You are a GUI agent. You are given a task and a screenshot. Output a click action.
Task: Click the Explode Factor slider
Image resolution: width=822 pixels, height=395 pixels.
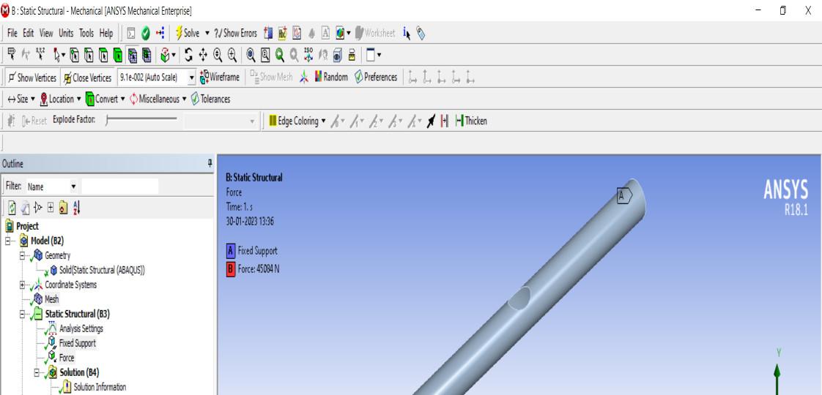141,121
